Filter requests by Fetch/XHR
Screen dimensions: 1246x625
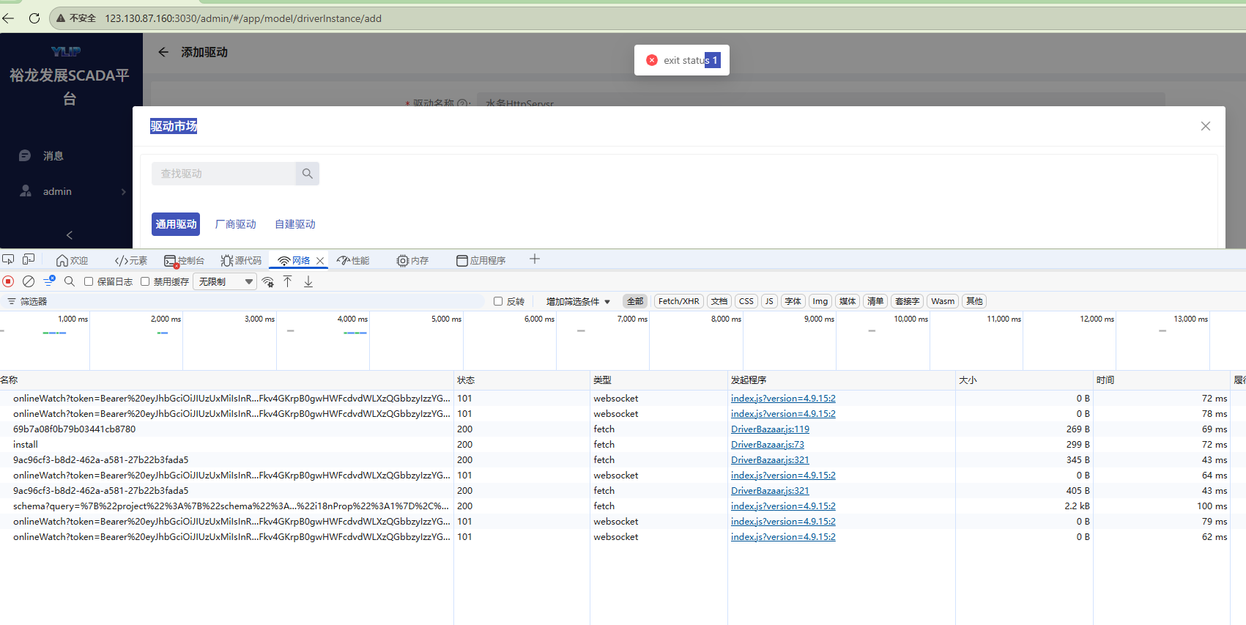(x=678, y=301)
